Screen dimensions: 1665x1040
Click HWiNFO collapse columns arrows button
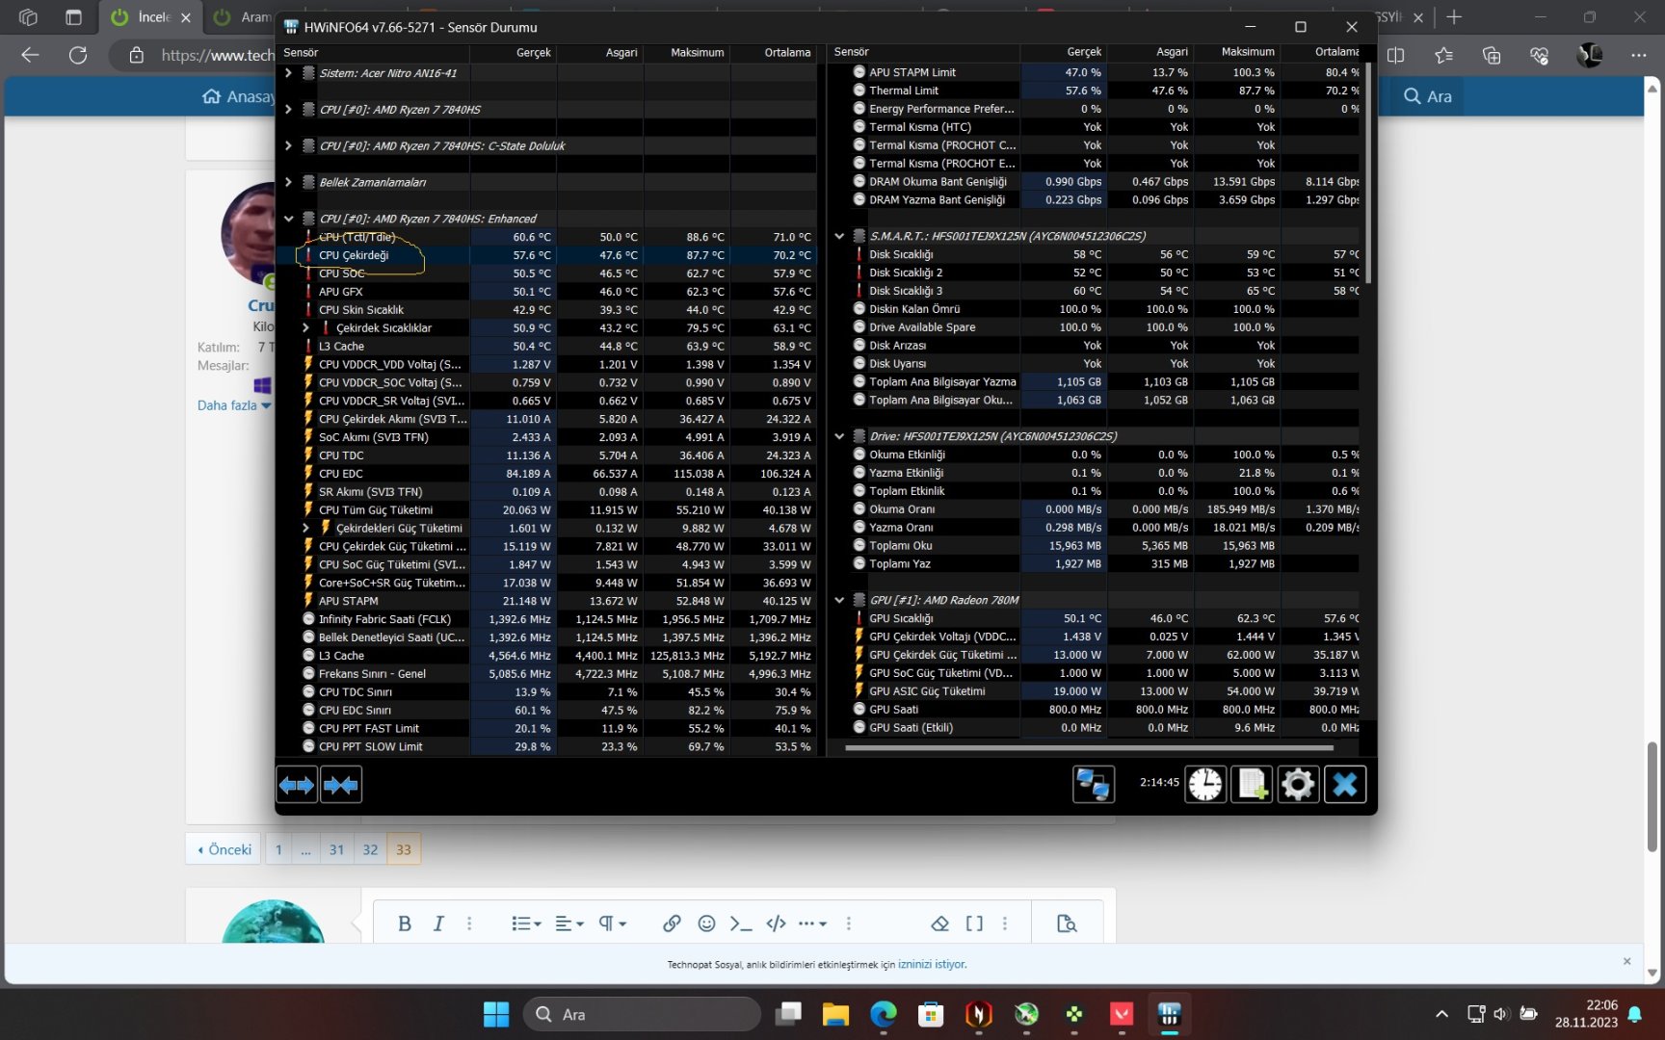click(x=341, y=785)
